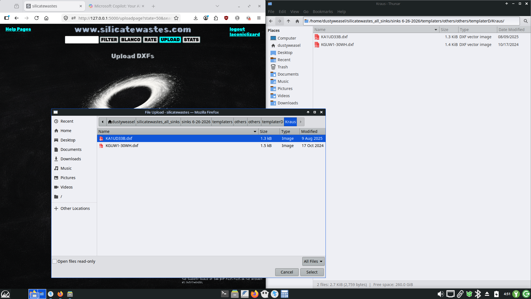531x299 pixels.
Task: Open terminal icon in taskbar
Action: [x=225, y=294]
